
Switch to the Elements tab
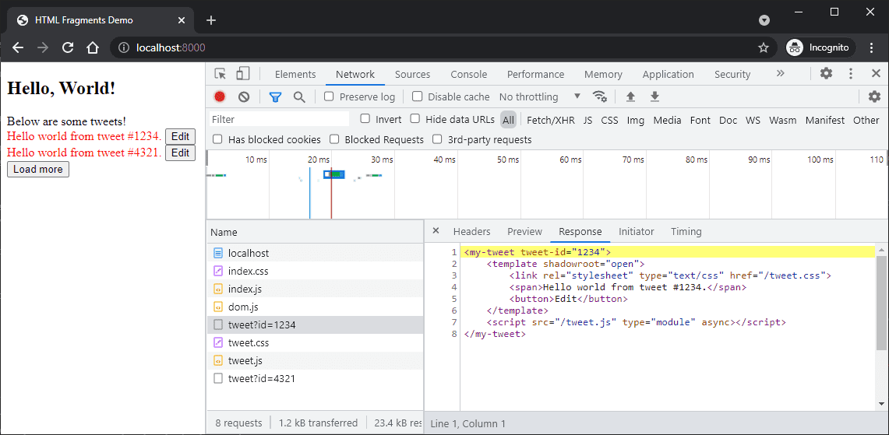pyautogui.click(x=295, y=74)
